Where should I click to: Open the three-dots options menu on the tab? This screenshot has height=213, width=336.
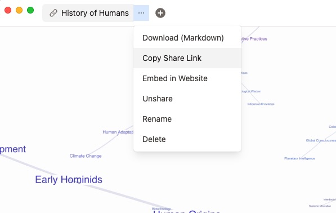pyautogui.click(x=141, y=13)
